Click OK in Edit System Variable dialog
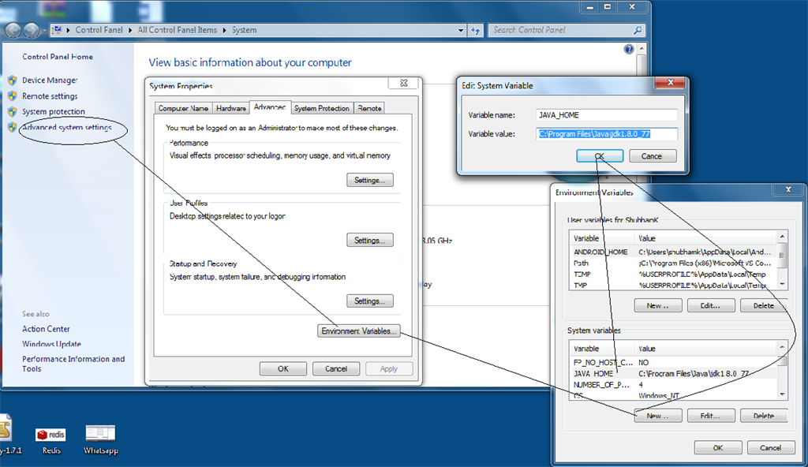This screenshot has width=808, height=467. [x=600, y=155]
